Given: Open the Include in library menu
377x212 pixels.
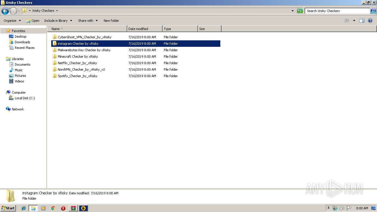Looking at the screenshot, I should click(x=58, y=21).
